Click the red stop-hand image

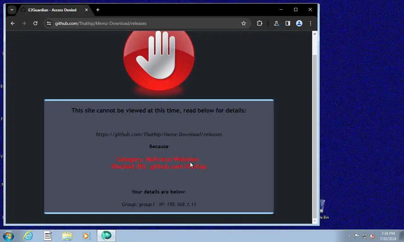159,60
